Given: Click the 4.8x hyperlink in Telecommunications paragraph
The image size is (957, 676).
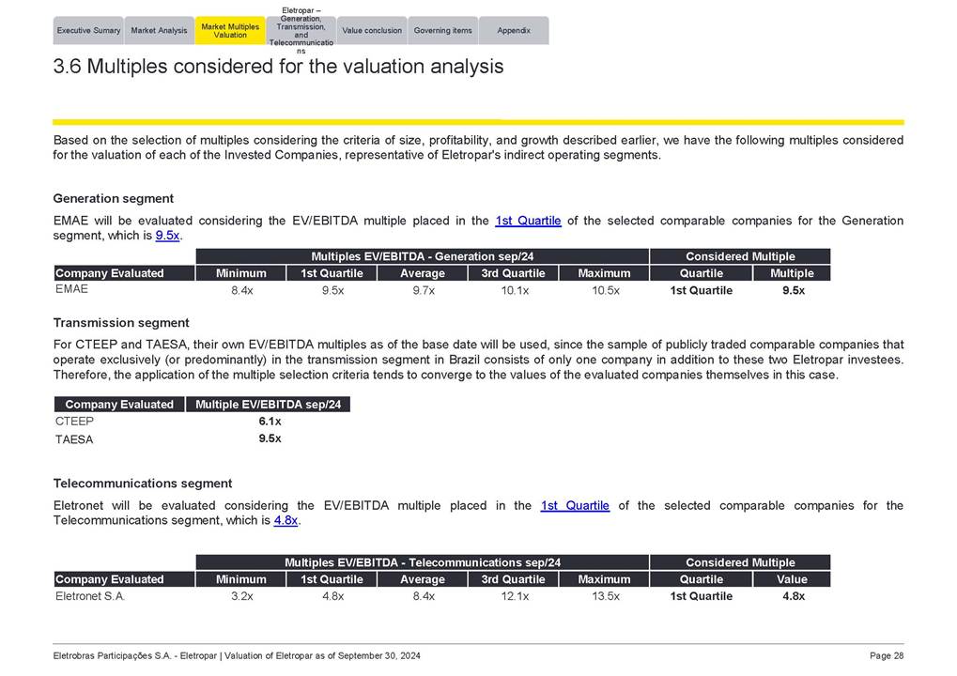Looking at the screenshot, I should (286, 520).
